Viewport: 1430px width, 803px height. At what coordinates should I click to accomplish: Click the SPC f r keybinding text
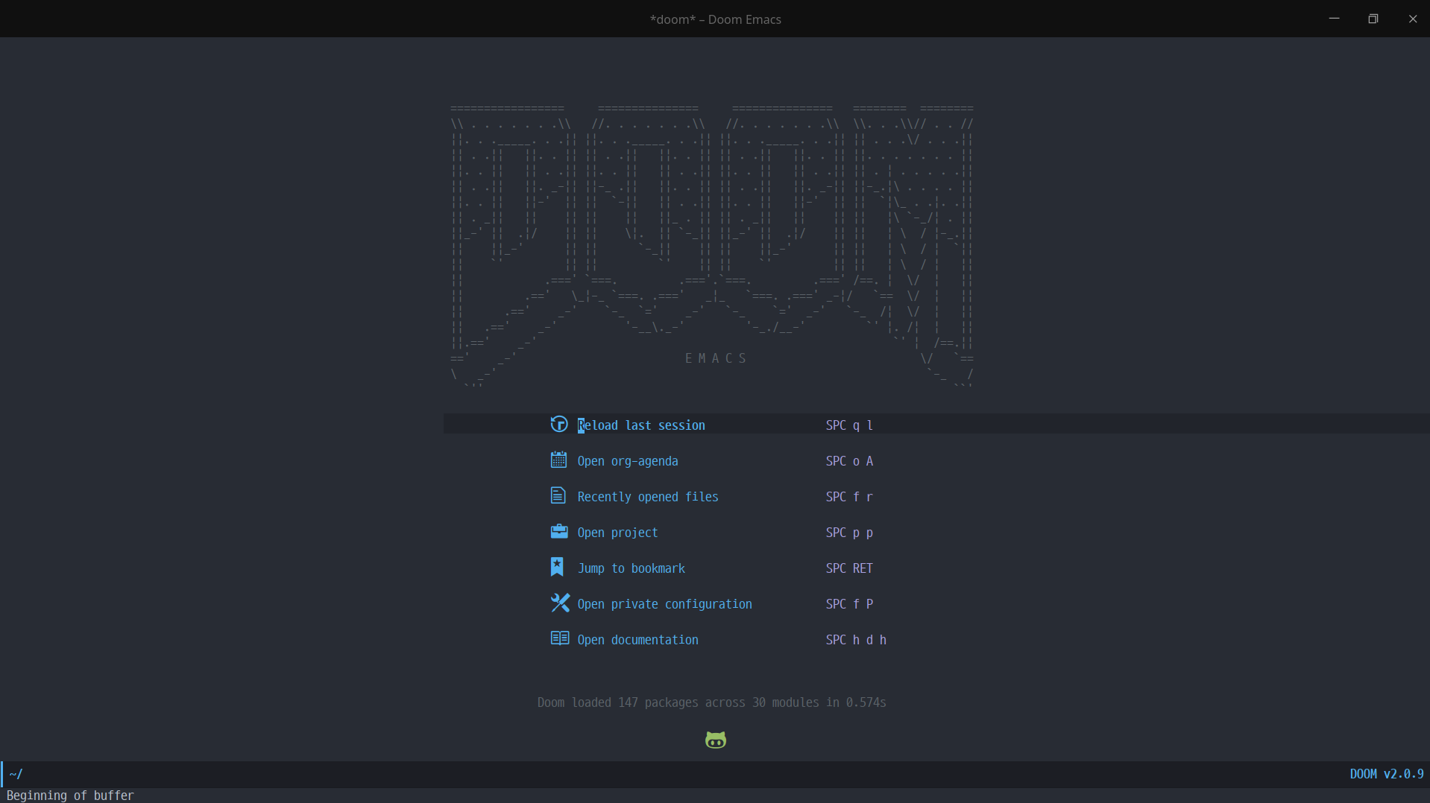(x=849, y=497)
